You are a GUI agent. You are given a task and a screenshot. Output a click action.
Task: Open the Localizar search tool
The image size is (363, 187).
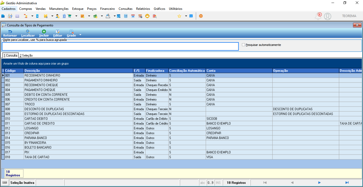[x=28, y=33]
